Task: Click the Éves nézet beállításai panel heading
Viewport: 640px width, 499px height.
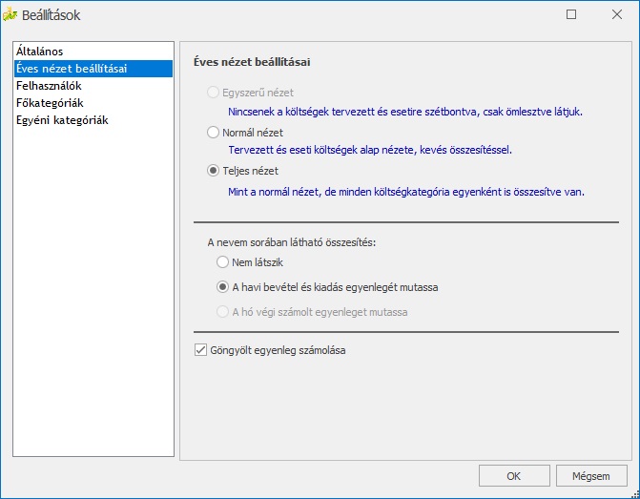Action: (x=251, y=62)
